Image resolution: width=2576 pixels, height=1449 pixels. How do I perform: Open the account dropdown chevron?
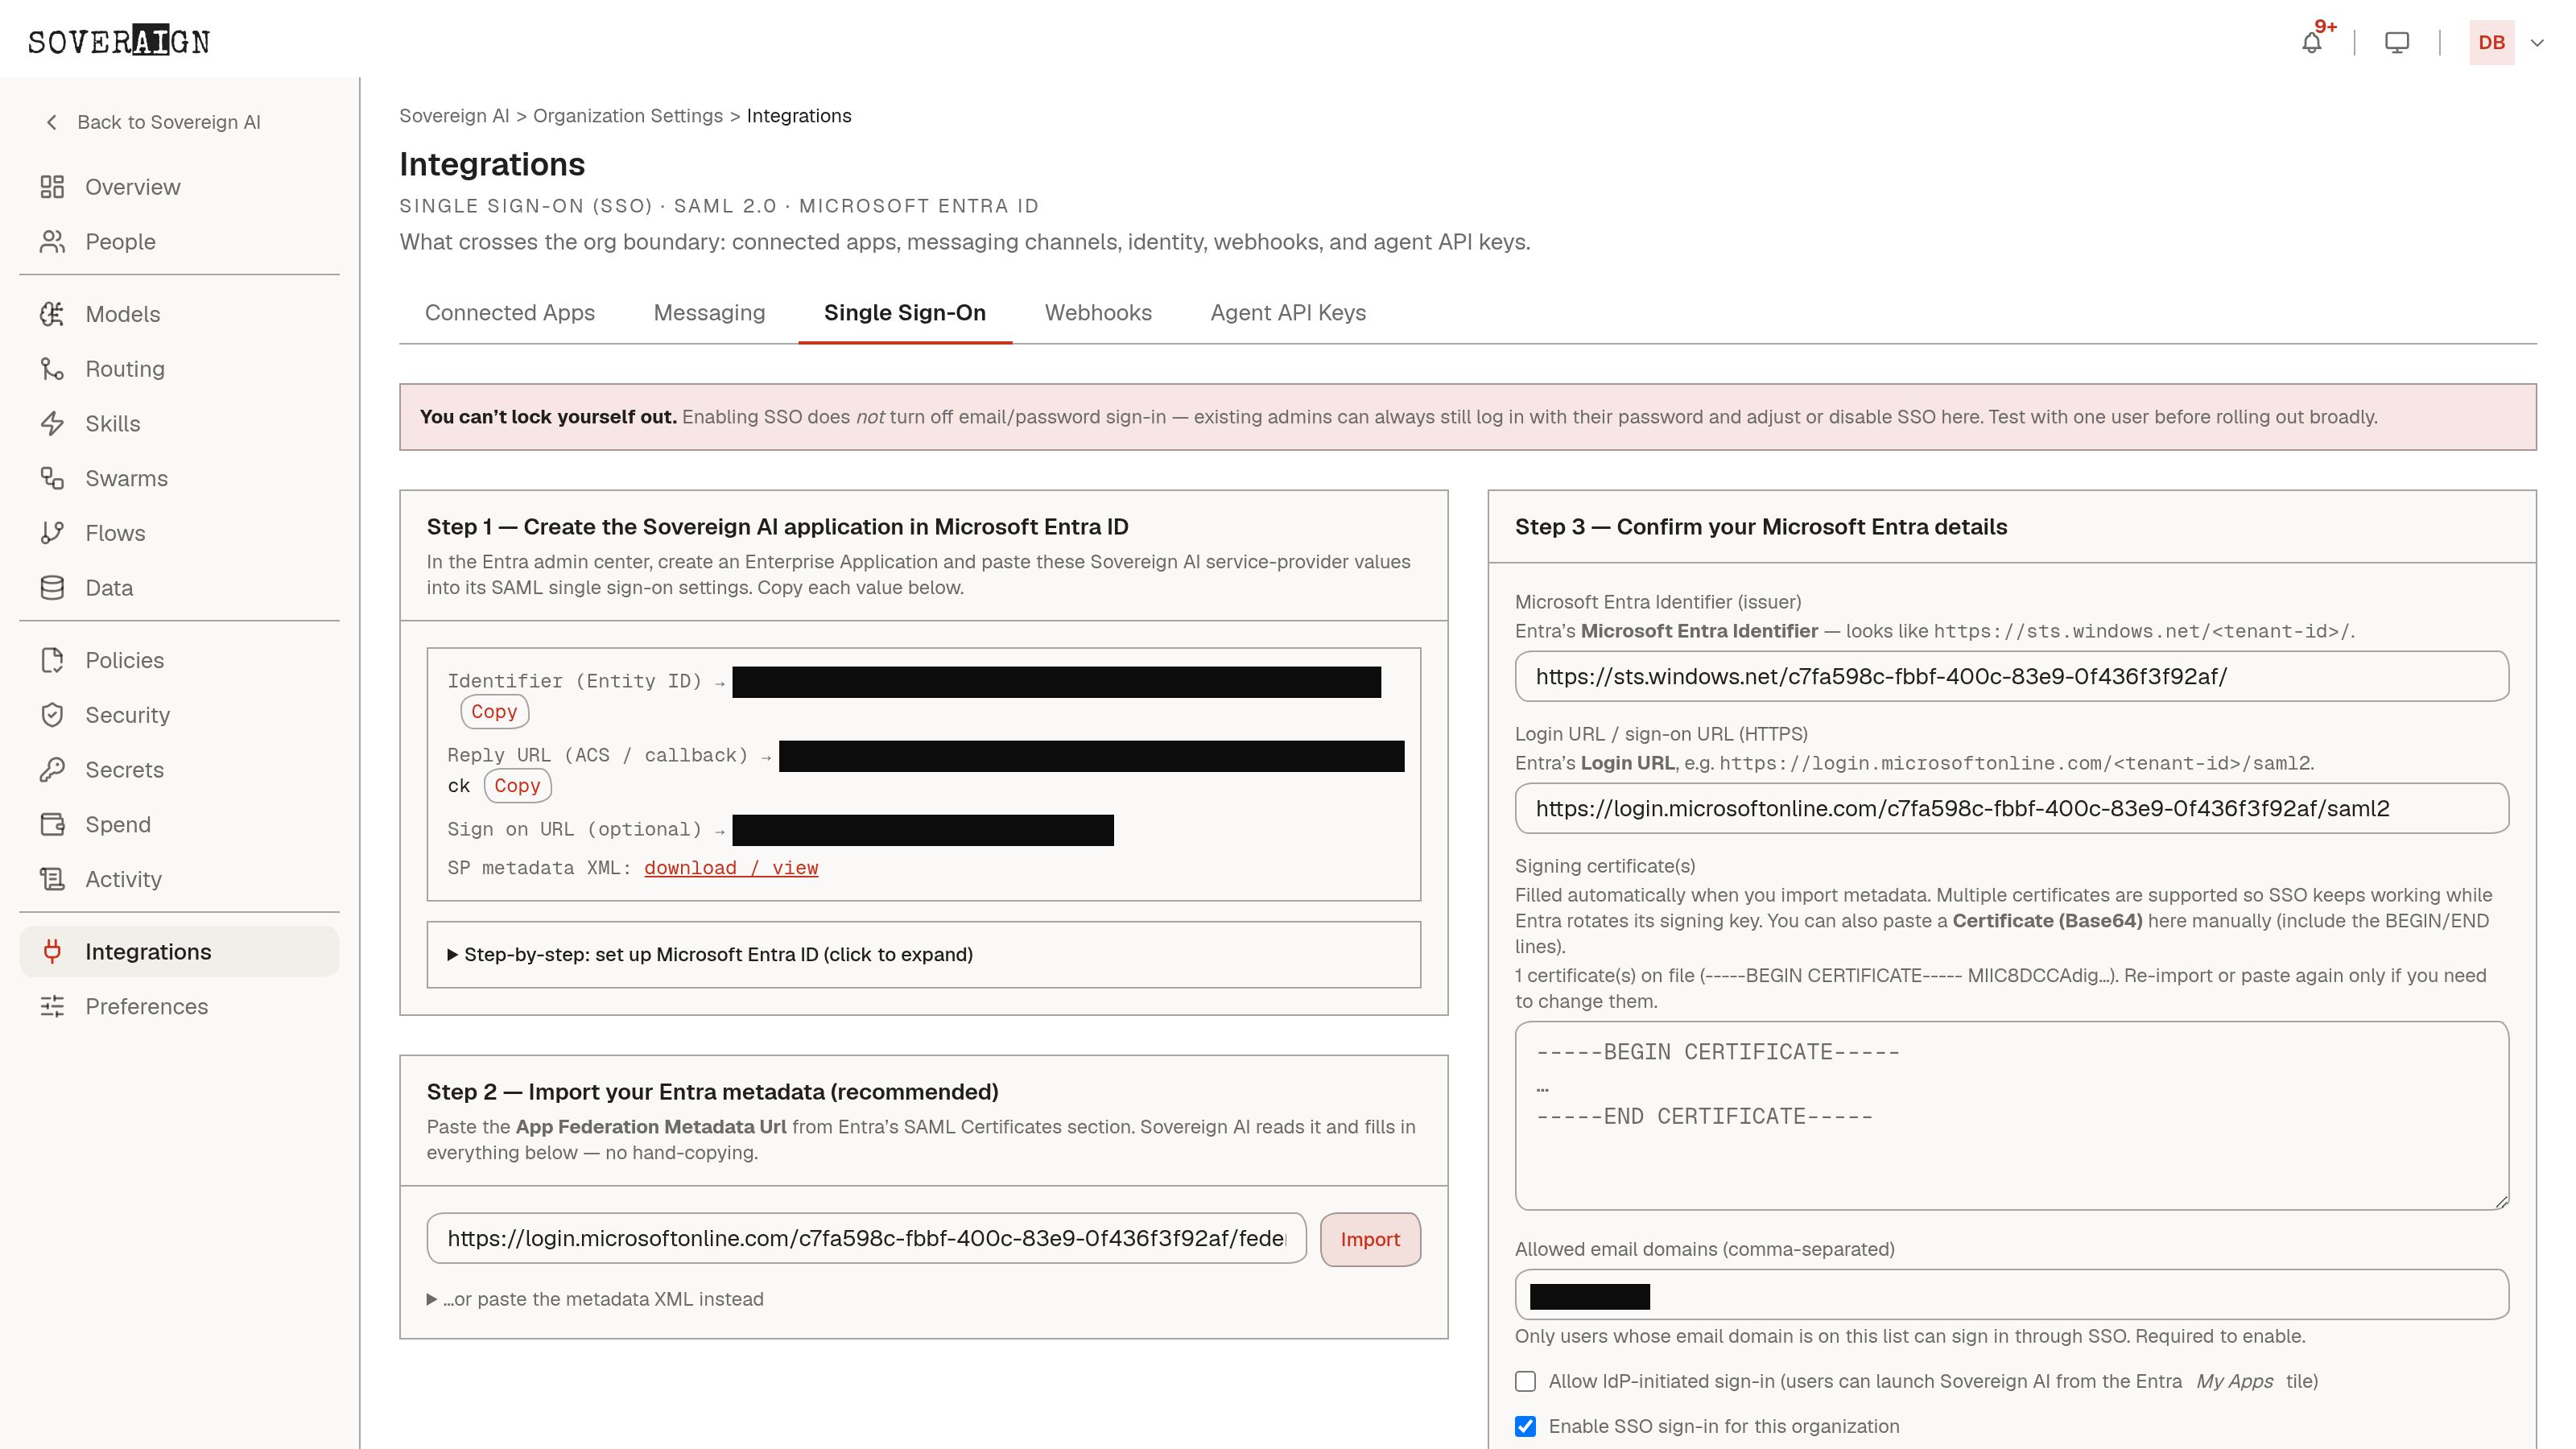tap(2537, 43)
